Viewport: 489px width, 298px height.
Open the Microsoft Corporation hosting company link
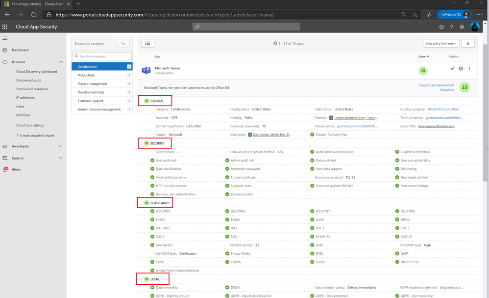click(x=443, y=109)
